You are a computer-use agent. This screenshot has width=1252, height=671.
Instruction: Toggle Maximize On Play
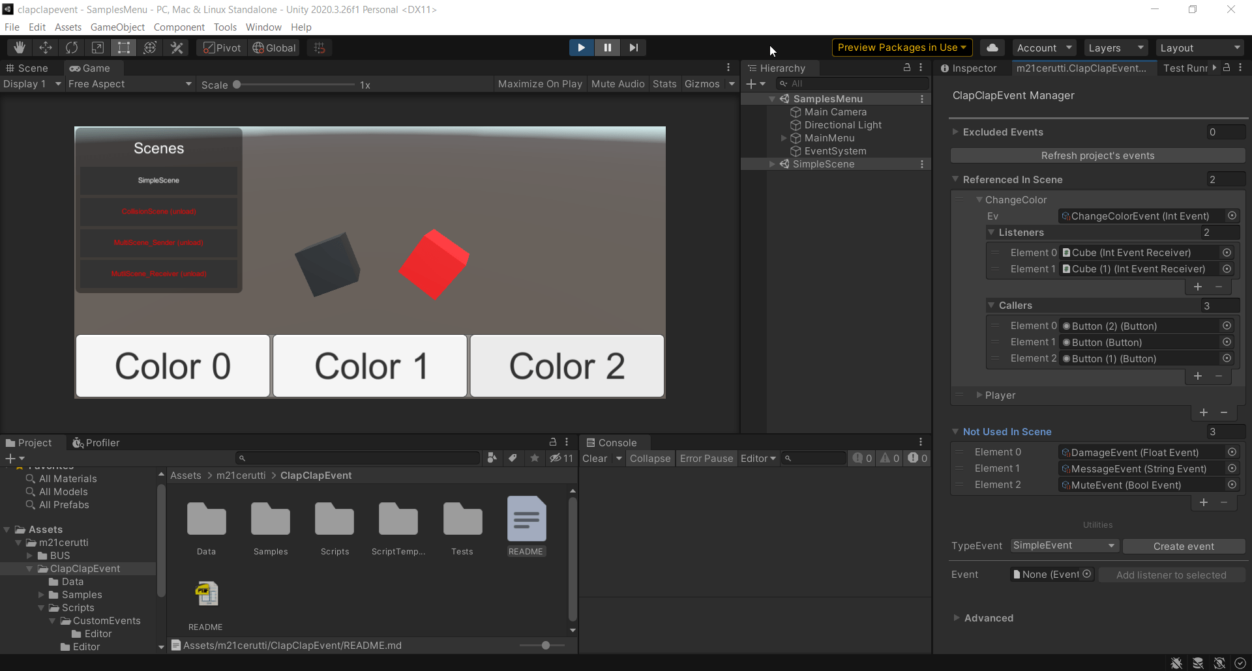540,84
